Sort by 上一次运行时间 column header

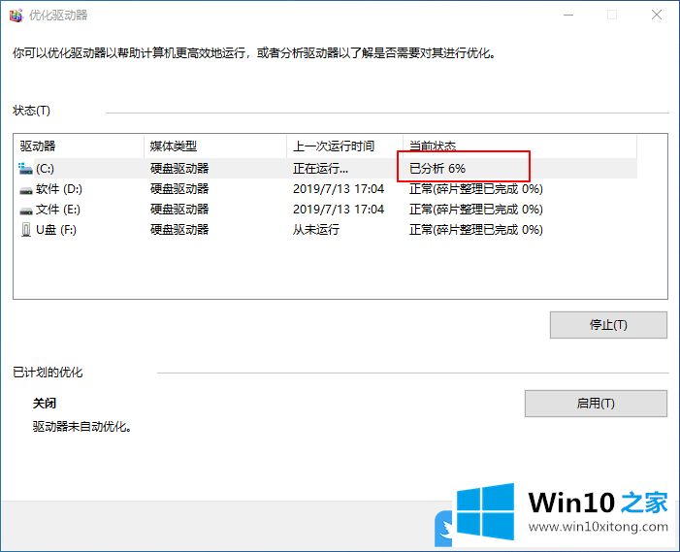[x=344, y=146]
